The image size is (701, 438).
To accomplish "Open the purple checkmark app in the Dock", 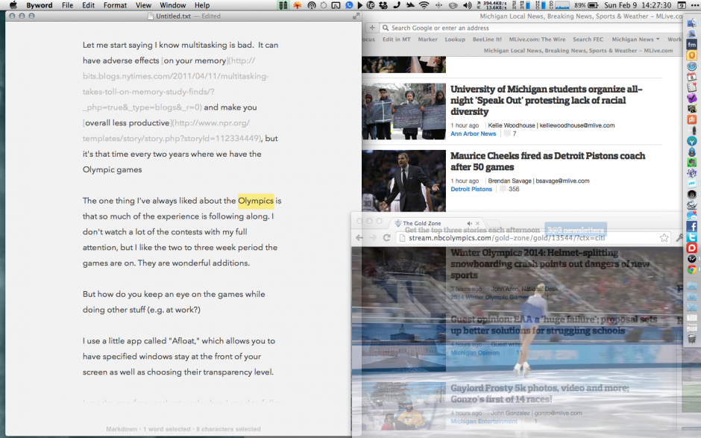I will 692,98.
